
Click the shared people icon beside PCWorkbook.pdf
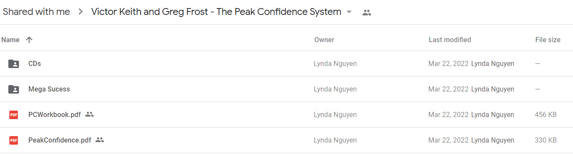coord(89,114)
